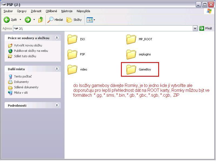This screenshot has height=162, width=216.
Task: Open the ISO folder
Action: 72,39
